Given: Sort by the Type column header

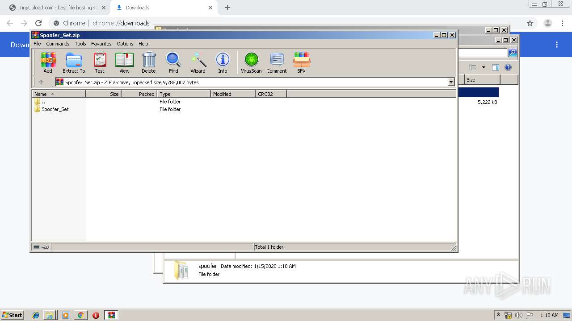Looking at the screenshot, I should pos(184,94).
